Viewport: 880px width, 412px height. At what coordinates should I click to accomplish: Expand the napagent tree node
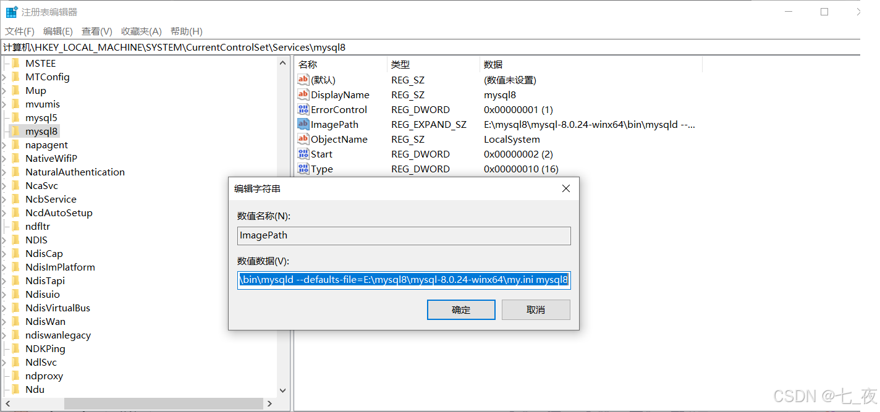pos(4,145)
